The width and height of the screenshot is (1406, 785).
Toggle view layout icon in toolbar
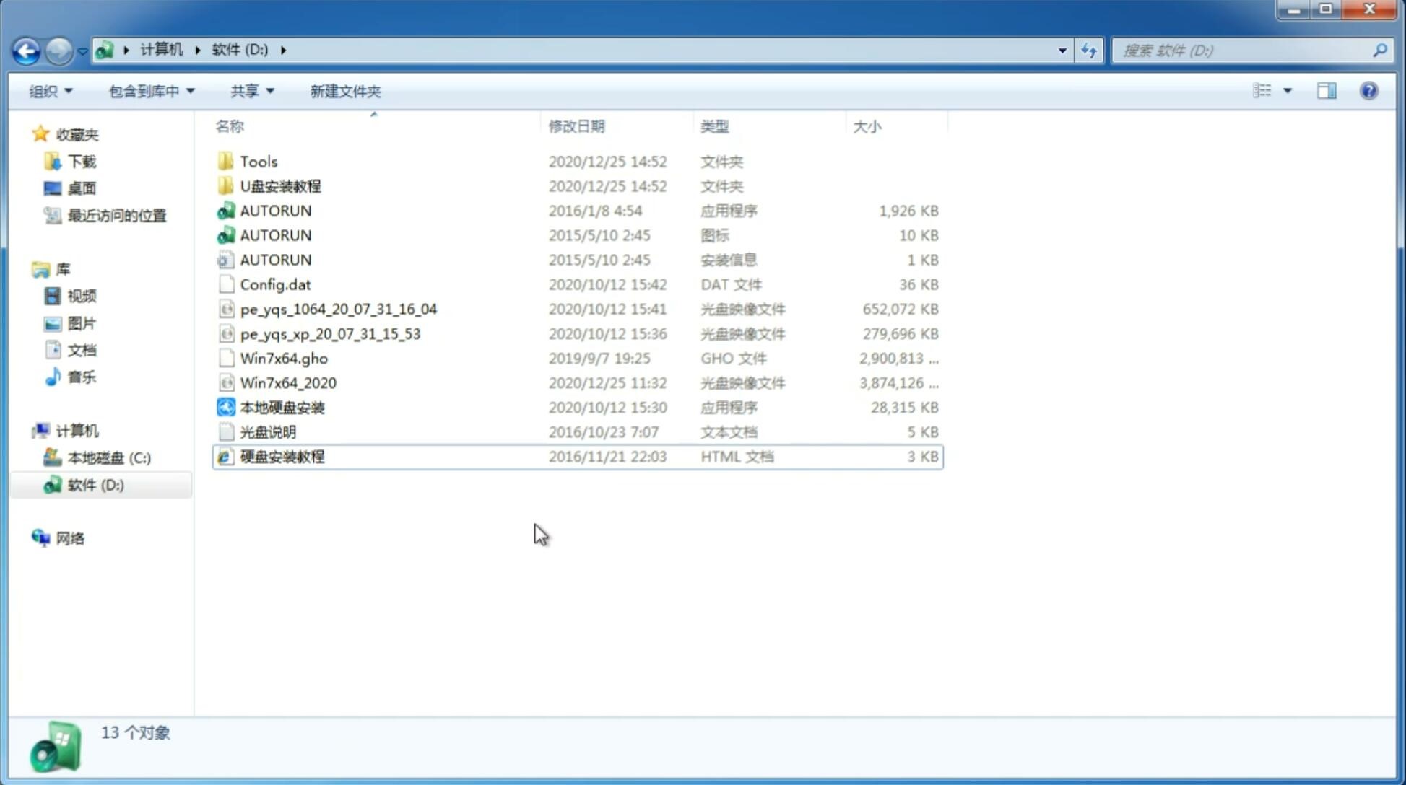pos(1327,89)
